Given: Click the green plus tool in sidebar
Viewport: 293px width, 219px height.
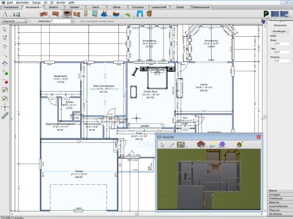Looking at the screenshot, I should click(5, 72).
